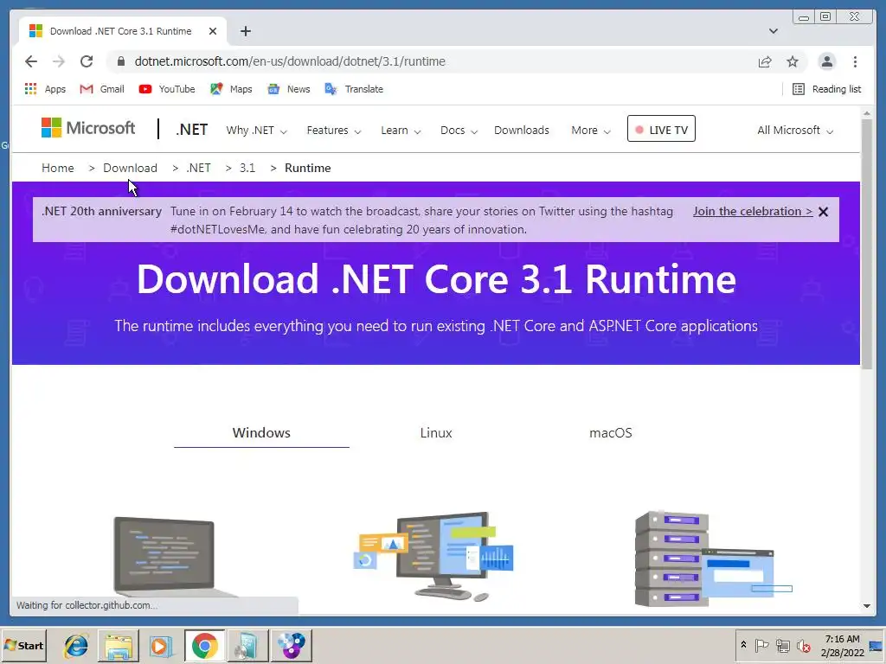
Task: Click the LIVE TV button
Action: coord(661,129)
